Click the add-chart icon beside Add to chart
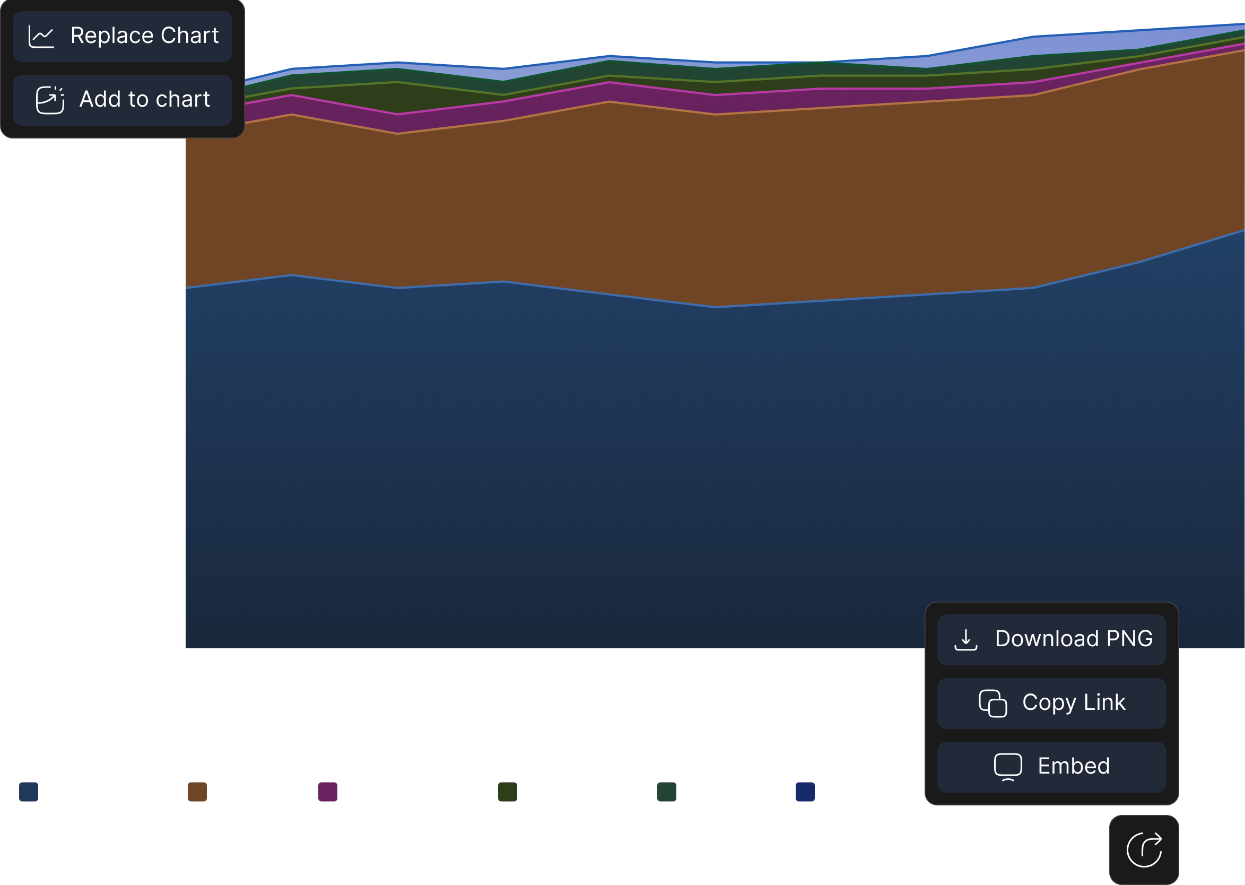 49,100
